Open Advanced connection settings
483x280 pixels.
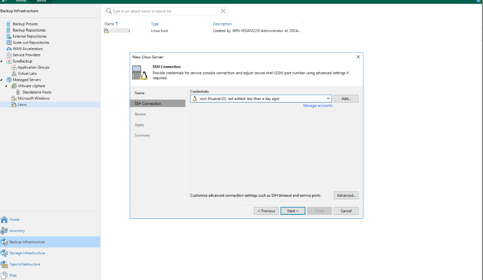[346, 196]
